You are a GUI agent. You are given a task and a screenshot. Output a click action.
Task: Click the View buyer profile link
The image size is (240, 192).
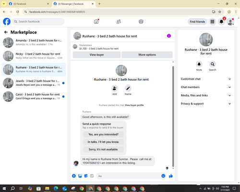[x=134, y=105]
